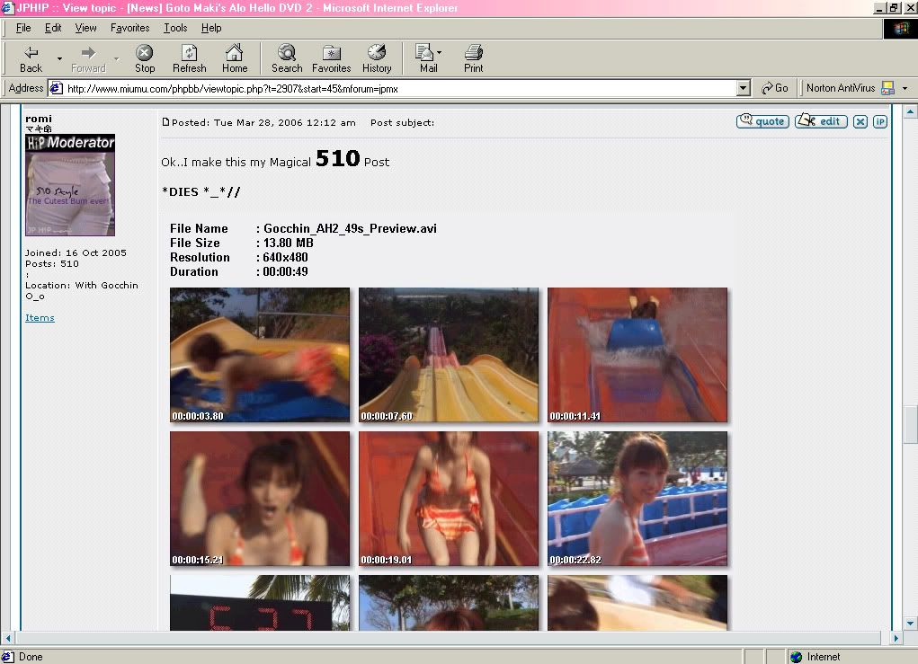
Task: Open the Norton AntiVirus dropdown arrow
Action: (905, 88)
